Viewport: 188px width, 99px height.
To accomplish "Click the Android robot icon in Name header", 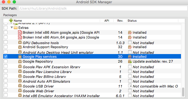I will coord(11,21).
